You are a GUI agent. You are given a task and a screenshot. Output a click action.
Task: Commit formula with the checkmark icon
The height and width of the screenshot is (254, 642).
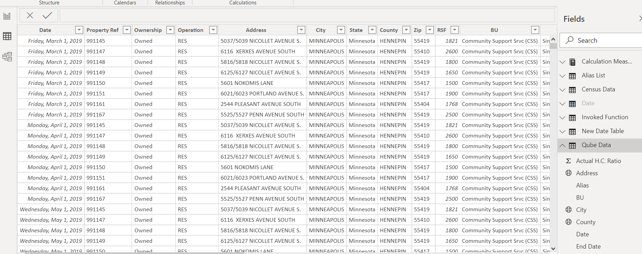[x=47, y=15]
